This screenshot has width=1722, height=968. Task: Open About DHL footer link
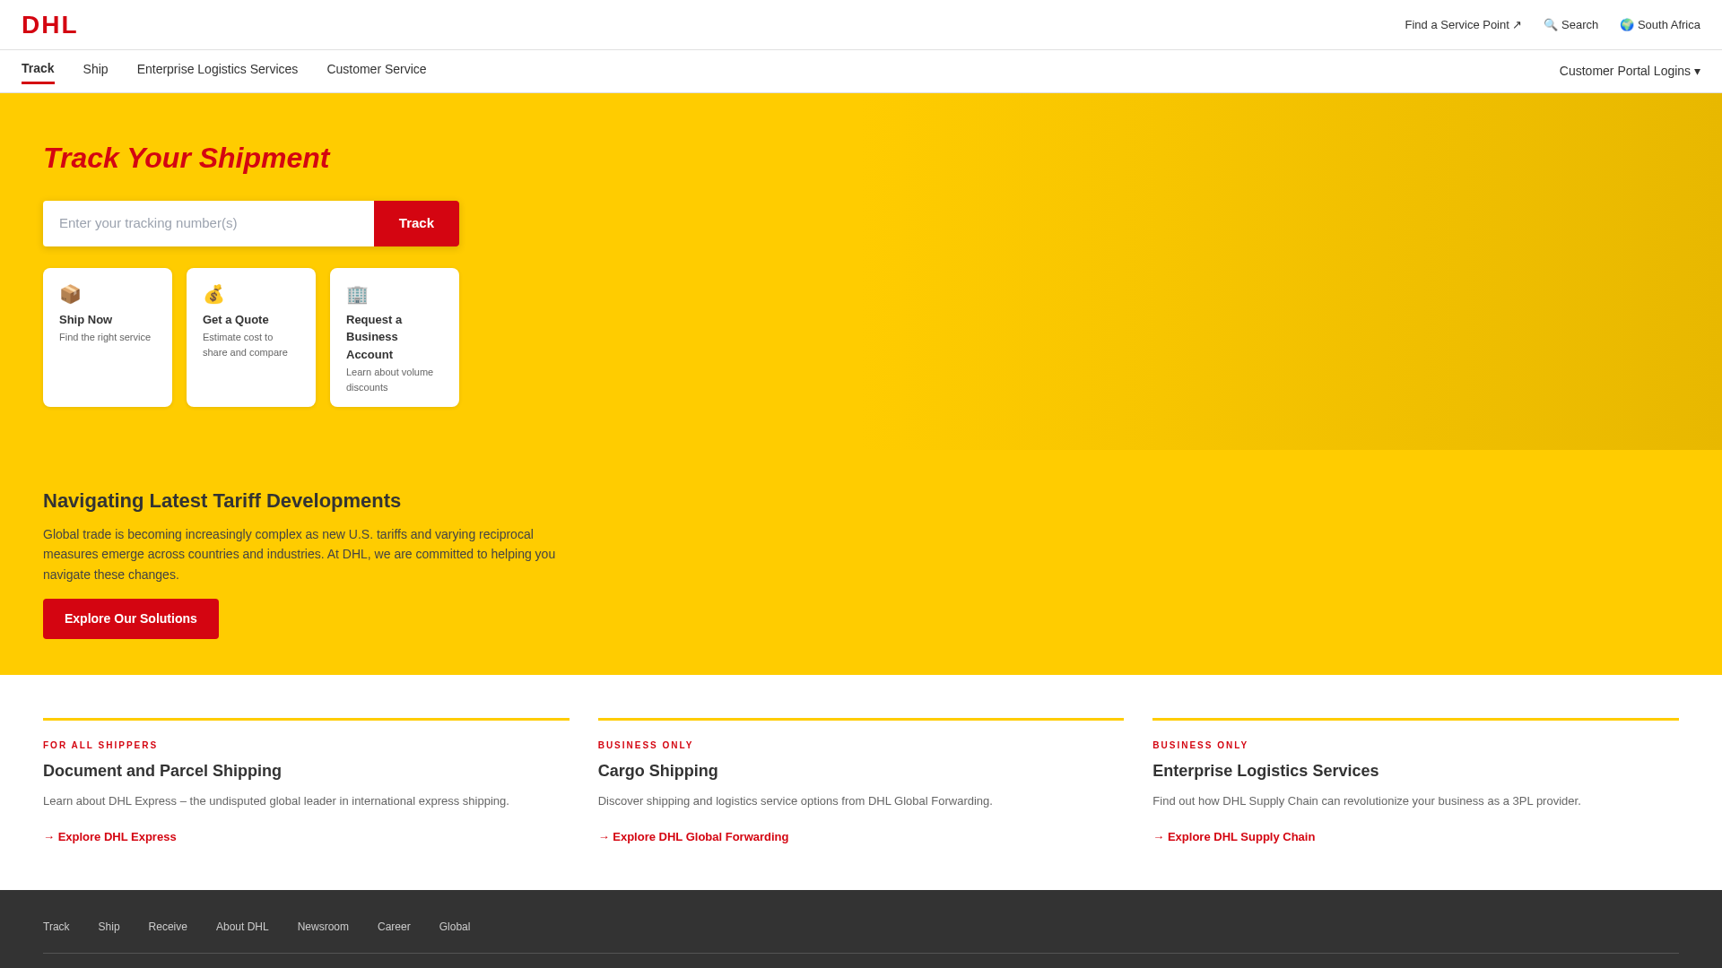click(x=242, y=927)
